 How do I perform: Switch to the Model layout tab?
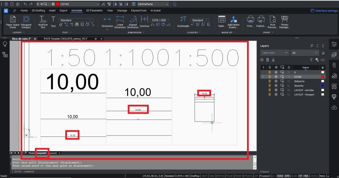(31, 153)
